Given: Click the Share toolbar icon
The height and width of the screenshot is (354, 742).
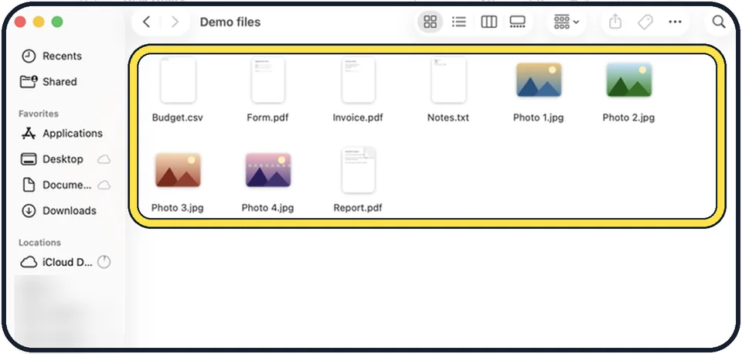Looking at the screenshot, I should click(614, 22).
